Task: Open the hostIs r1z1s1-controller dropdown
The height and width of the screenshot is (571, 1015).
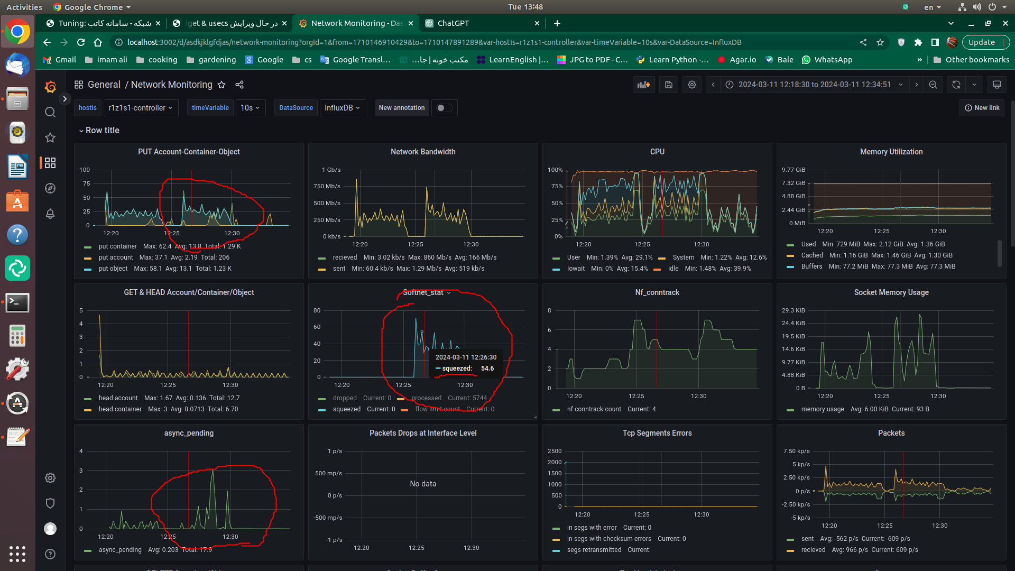Action: [x=141, y=108]
